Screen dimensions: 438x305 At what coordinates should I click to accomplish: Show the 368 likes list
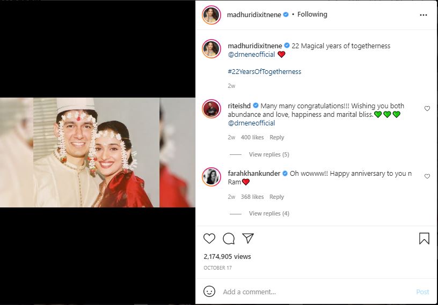point(252,197)
